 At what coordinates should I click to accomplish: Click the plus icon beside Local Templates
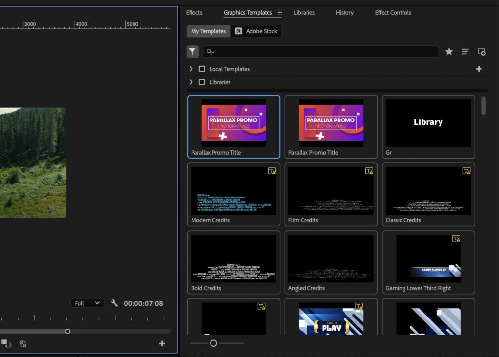[479, 69]
